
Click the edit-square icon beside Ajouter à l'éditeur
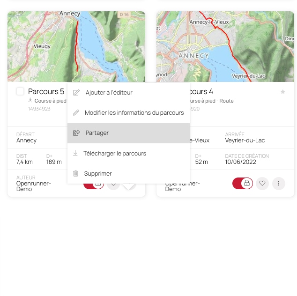tap(76, 93)
